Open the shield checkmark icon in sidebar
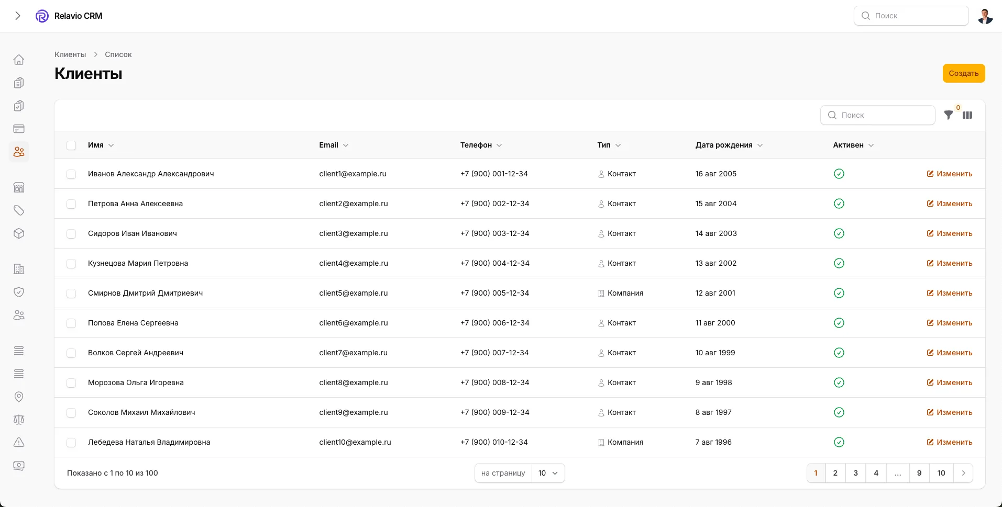 pos(19,292)
